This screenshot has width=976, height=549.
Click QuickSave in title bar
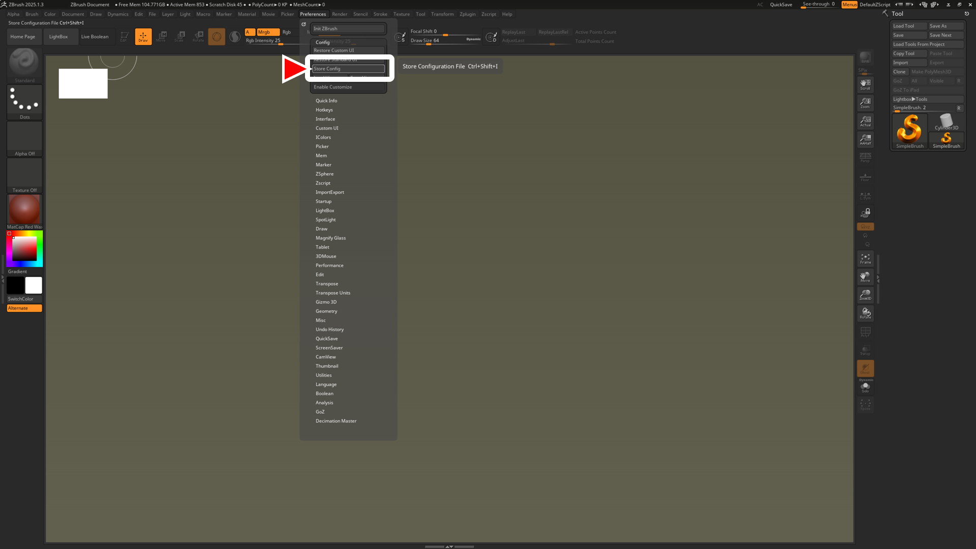pyautogui.click(x=781, y=5)
